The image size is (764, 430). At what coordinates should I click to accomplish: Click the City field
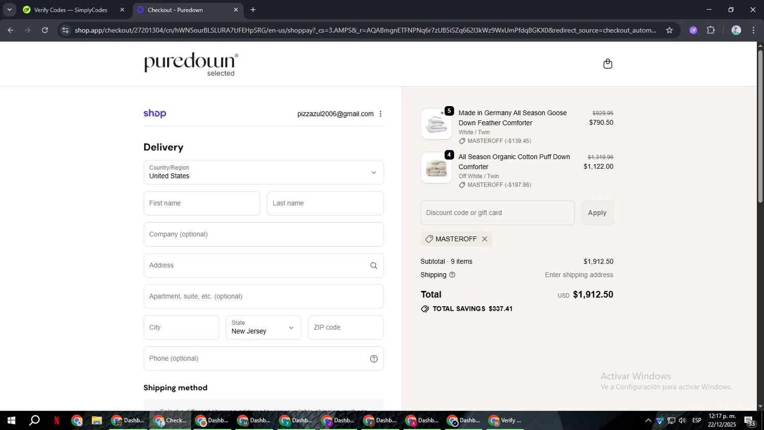pos(181,328)
